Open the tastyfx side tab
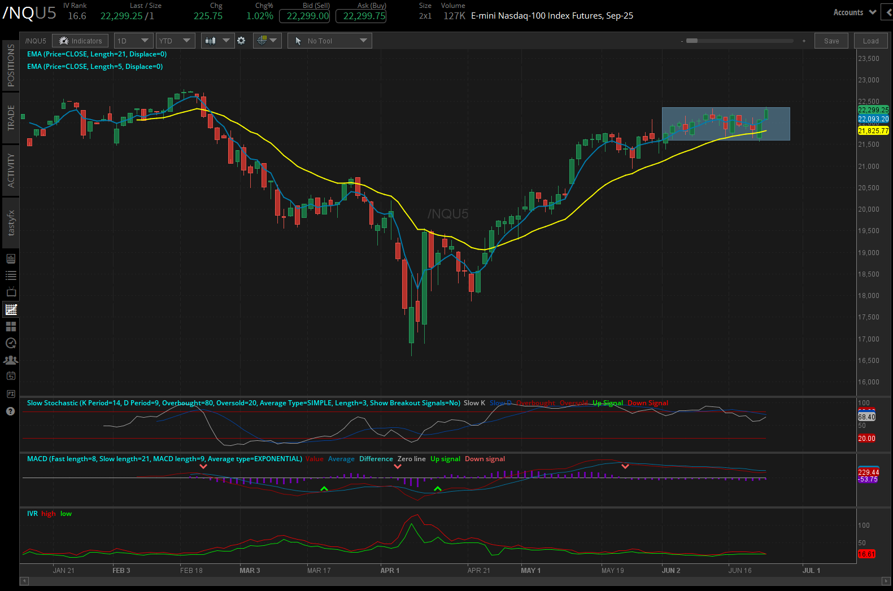Screen dimensions: 893x591 pos(11,223)
